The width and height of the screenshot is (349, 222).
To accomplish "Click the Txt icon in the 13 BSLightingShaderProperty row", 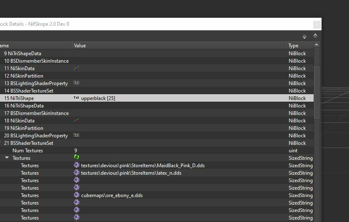I will click(77, 83).
